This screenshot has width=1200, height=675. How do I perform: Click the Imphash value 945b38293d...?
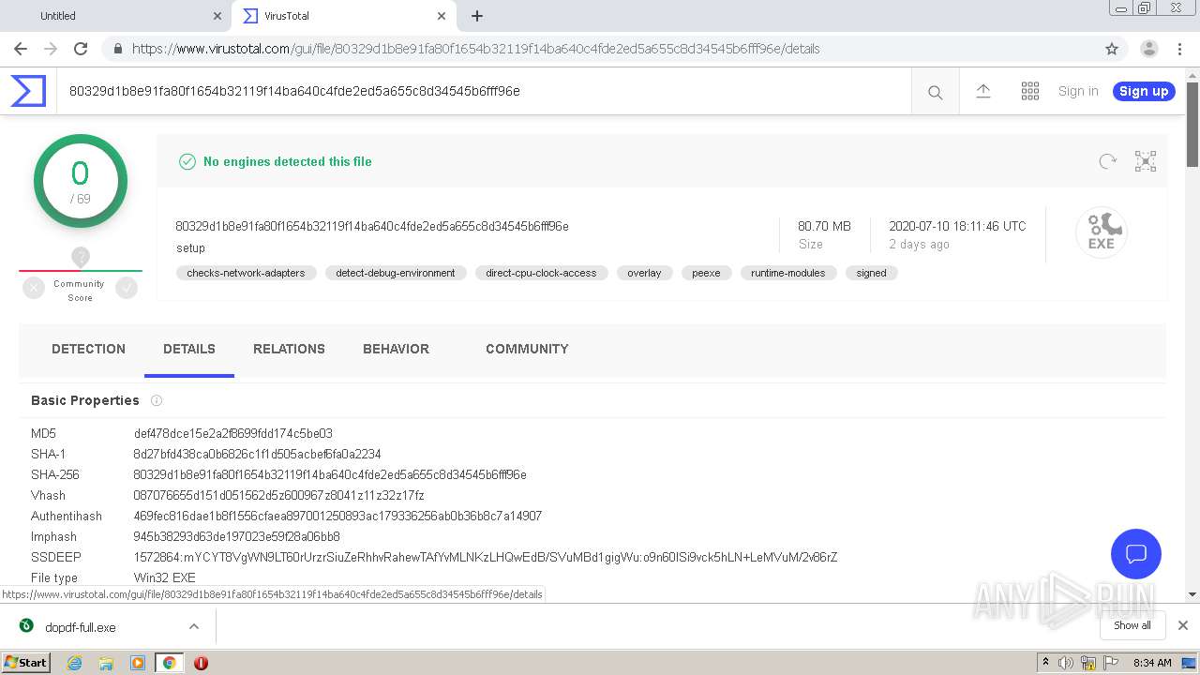tap(236, 536)
